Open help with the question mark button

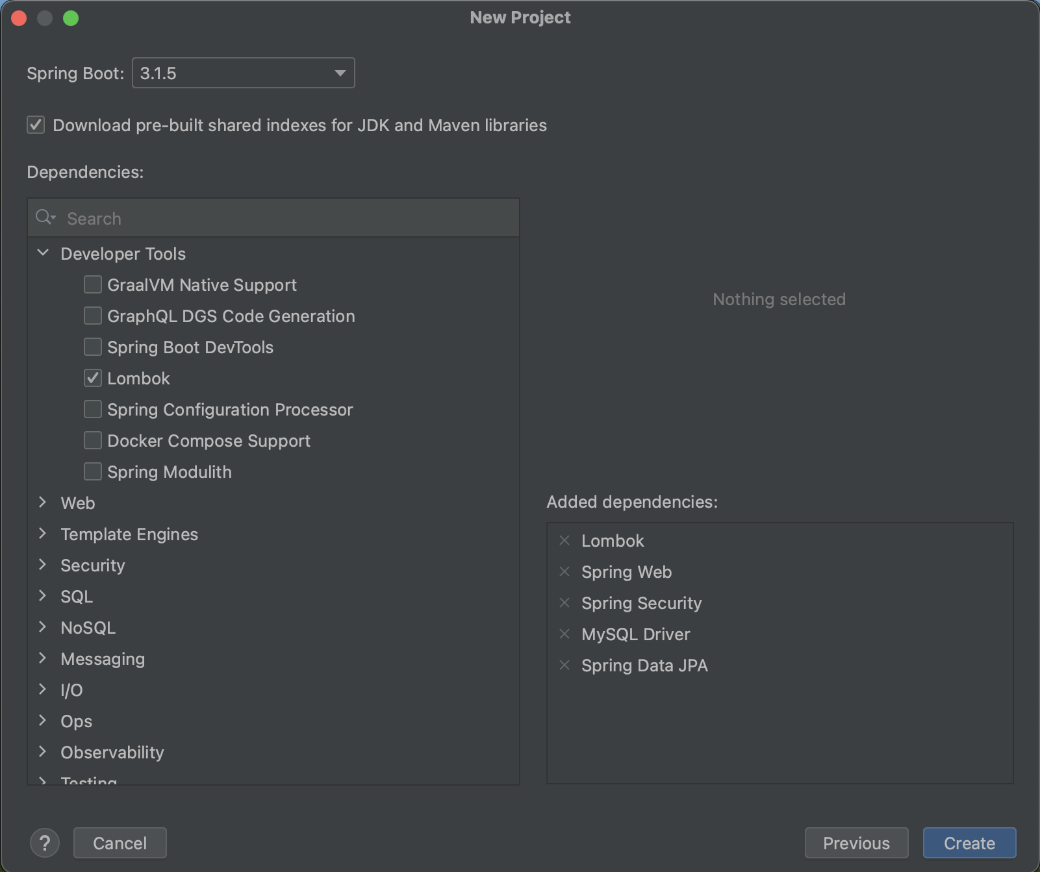point(45,843)
